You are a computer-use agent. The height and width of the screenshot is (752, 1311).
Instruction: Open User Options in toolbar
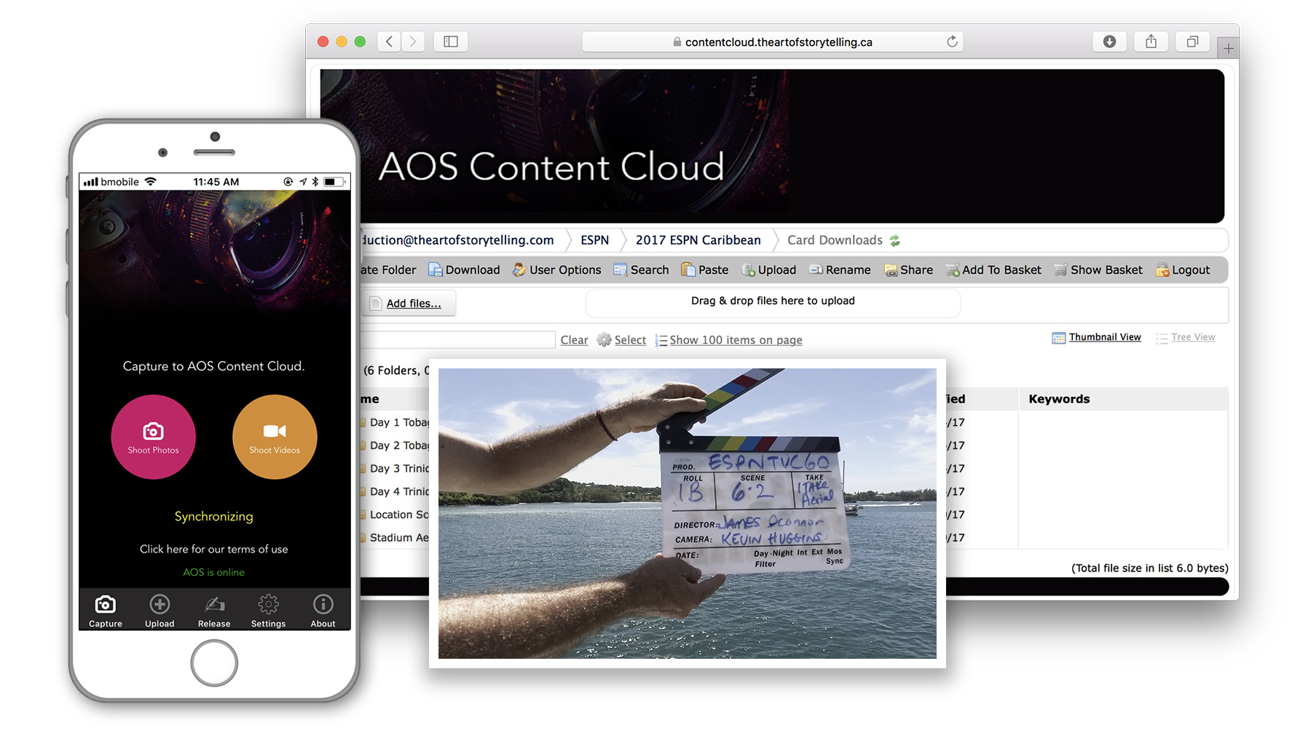[x=557, y=270]
